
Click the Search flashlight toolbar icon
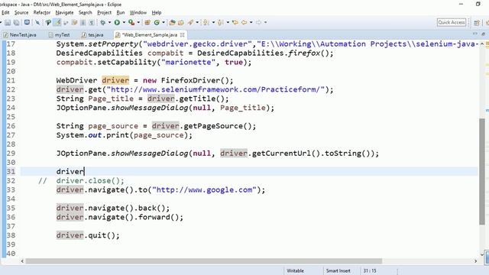click(x=190, y=22)
